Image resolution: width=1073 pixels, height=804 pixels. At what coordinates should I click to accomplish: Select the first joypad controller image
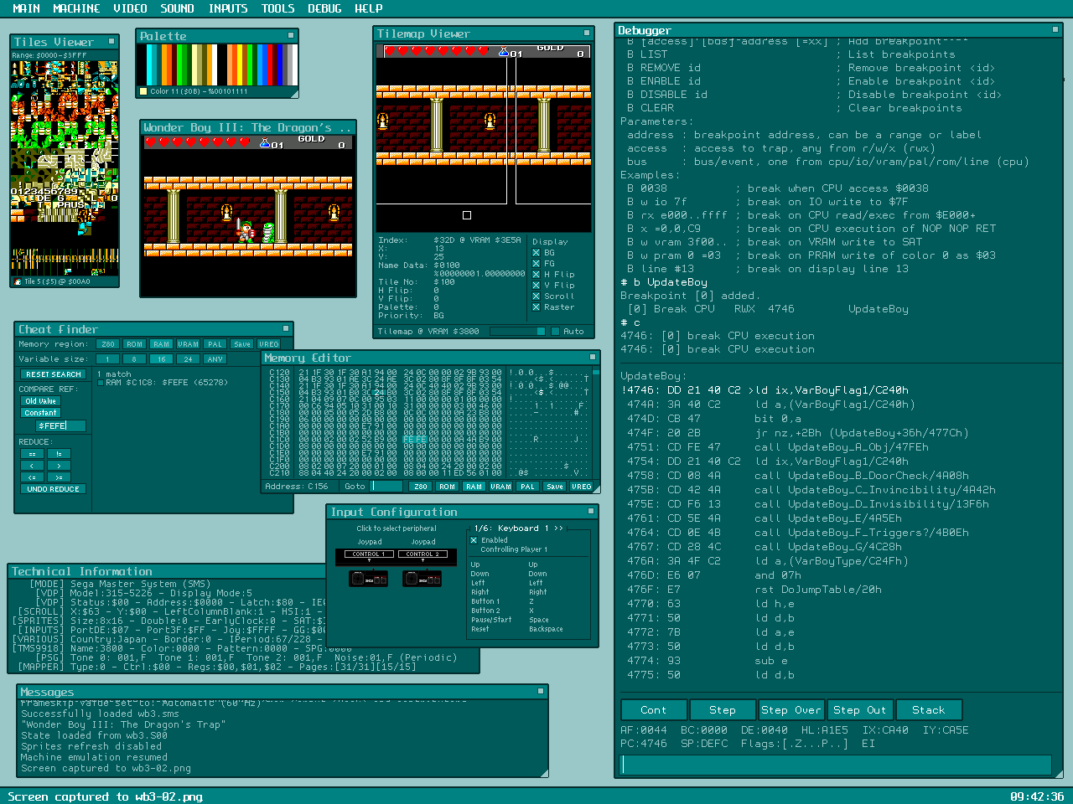(x=368, y=578)
